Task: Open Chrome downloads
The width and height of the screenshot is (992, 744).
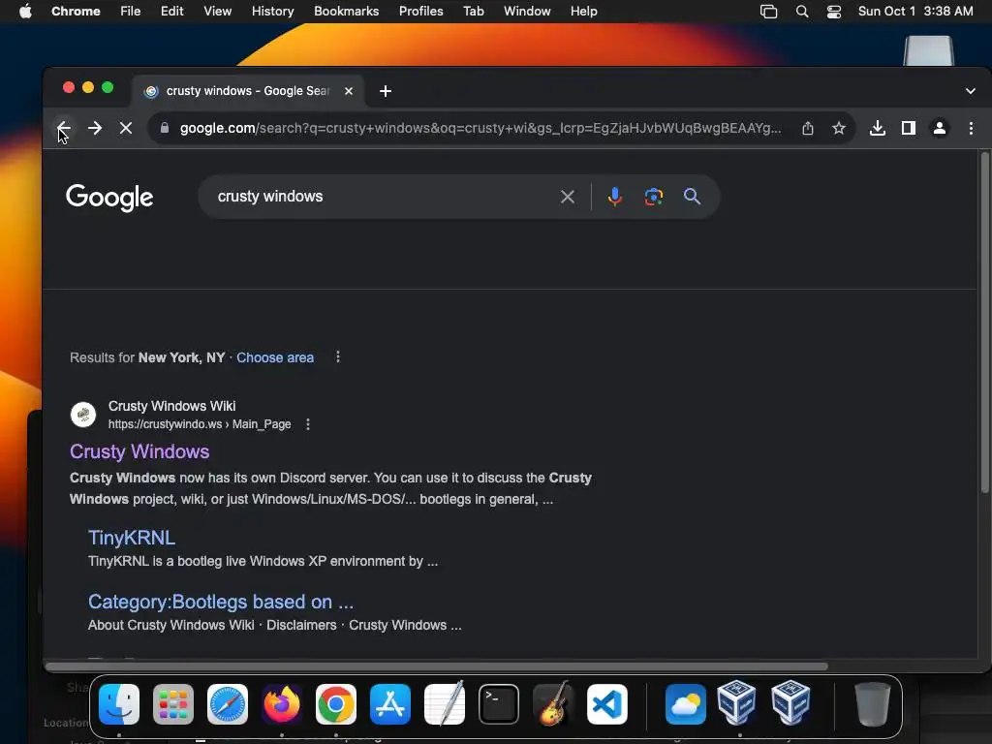Action: (x=877, y=129)
